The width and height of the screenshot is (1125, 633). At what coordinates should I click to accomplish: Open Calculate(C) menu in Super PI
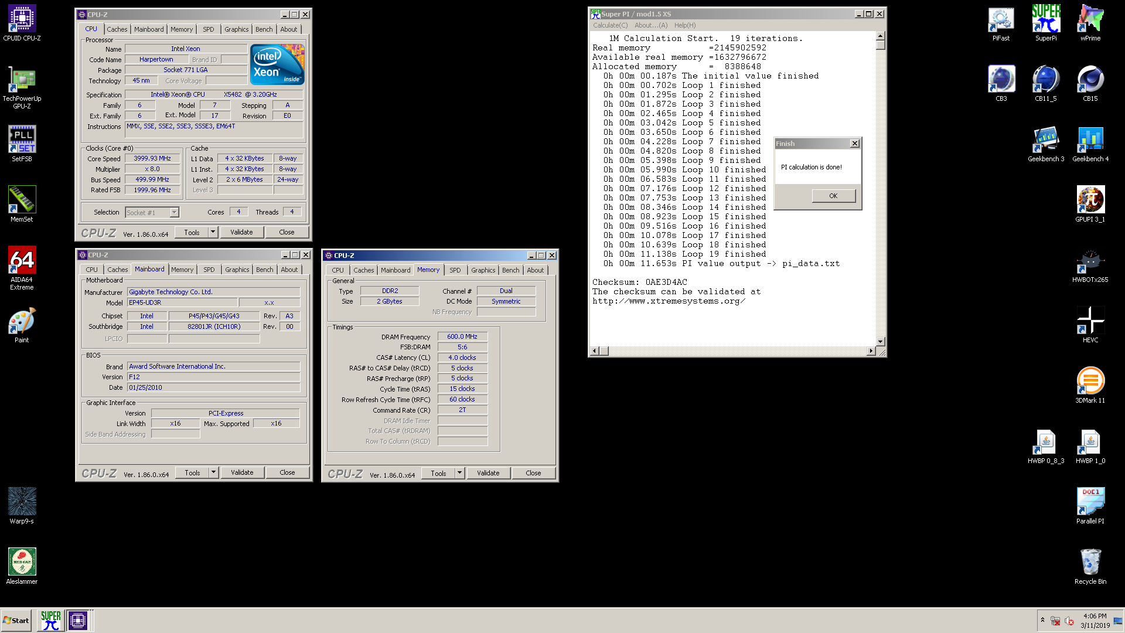610,25
